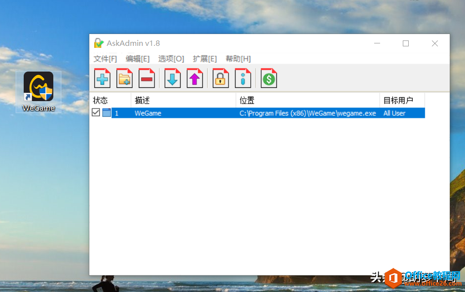This screenshot has width=465, height=292.
Task: Click the AskAdmin title bar app icon
Action: pos(98,43)
